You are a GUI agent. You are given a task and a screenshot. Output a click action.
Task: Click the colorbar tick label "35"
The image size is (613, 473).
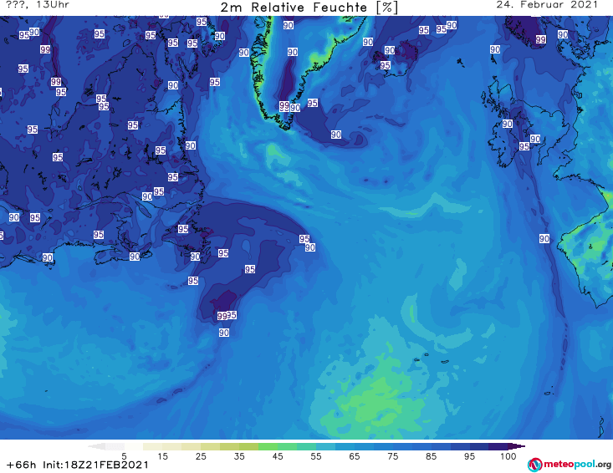239,456
